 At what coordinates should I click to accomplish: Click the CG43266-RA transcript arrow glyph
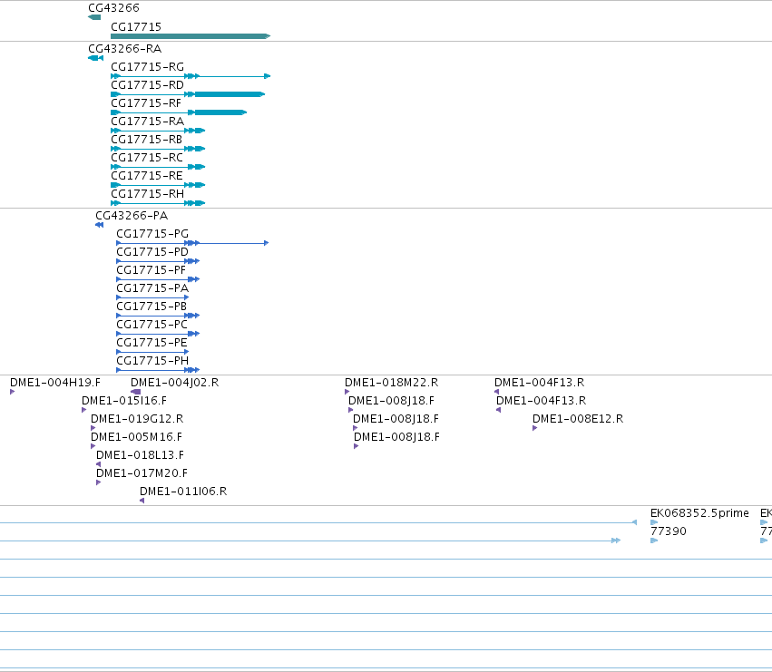pyautogui.click(x=95, y=58)
